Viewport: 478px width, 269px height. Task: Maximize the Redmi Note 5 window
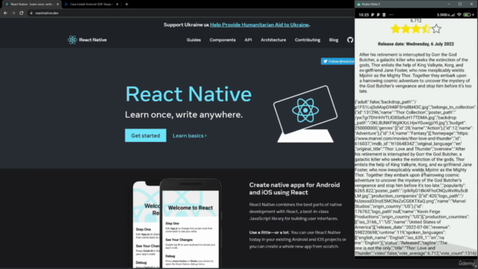point(460,4)
